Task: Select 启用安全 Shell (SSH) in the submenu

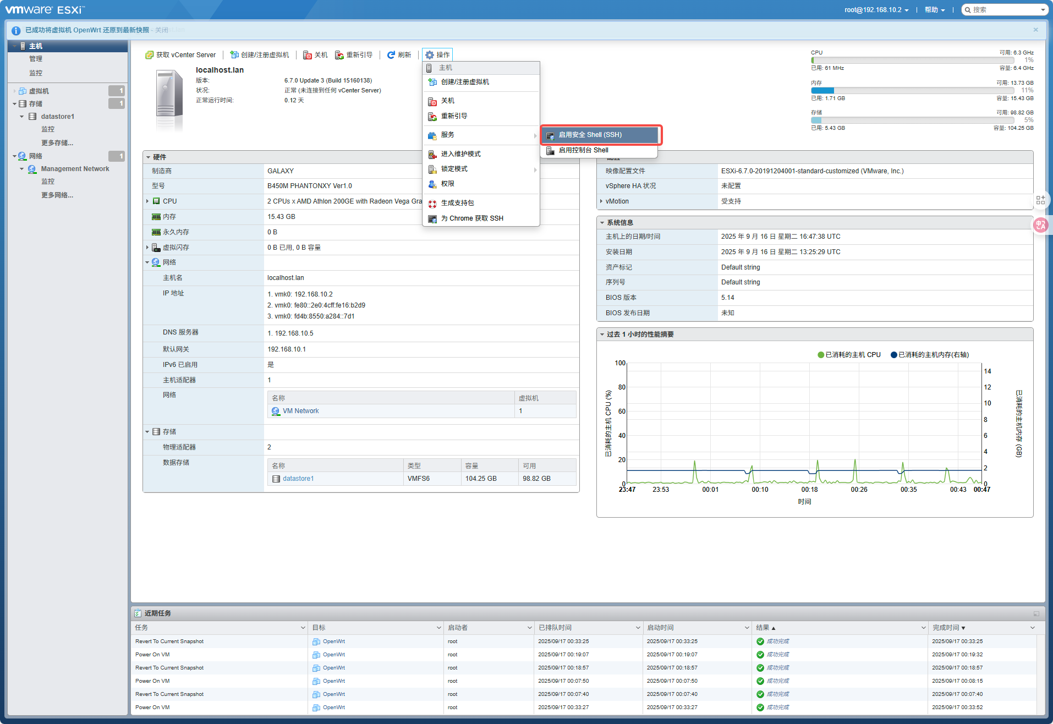Action: click(601, 135)
